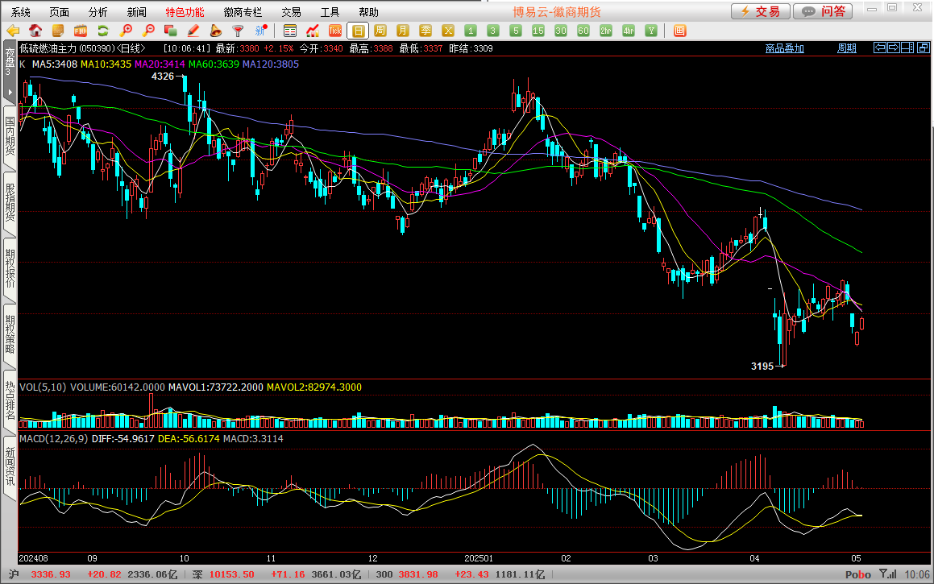Screen dimensions: 934x584
Task: Select 3-minute chart period
Action: click(x=493, y=31)
